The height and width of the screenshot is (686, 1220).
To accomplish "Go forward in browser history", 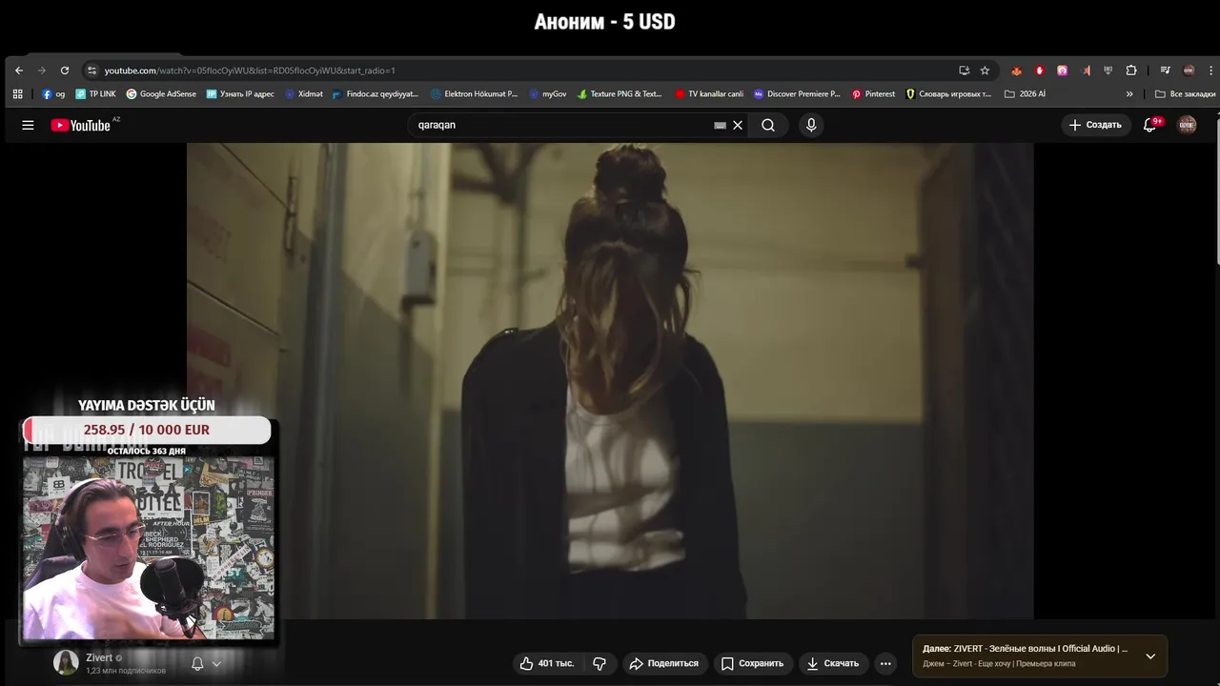I will (42, 71).
